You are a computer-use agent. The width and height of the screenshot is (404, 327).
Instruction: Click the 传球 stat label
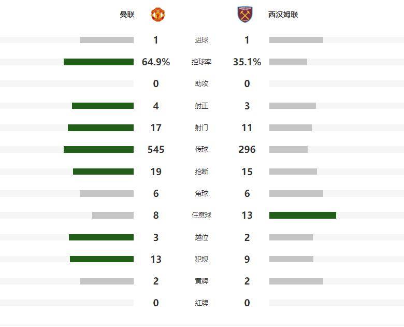(x=201, y=150)
